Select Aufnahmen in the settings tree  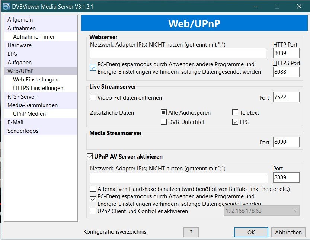(22, 28)
